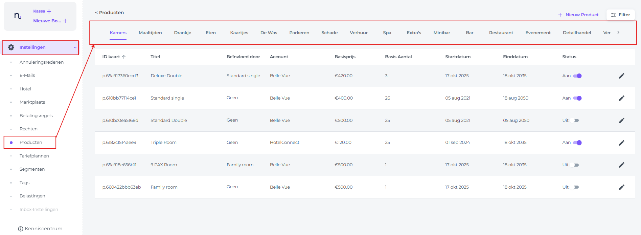Edit the Triple Room product
The width and height of the screenshot is (641, 235).
[621, 143]
